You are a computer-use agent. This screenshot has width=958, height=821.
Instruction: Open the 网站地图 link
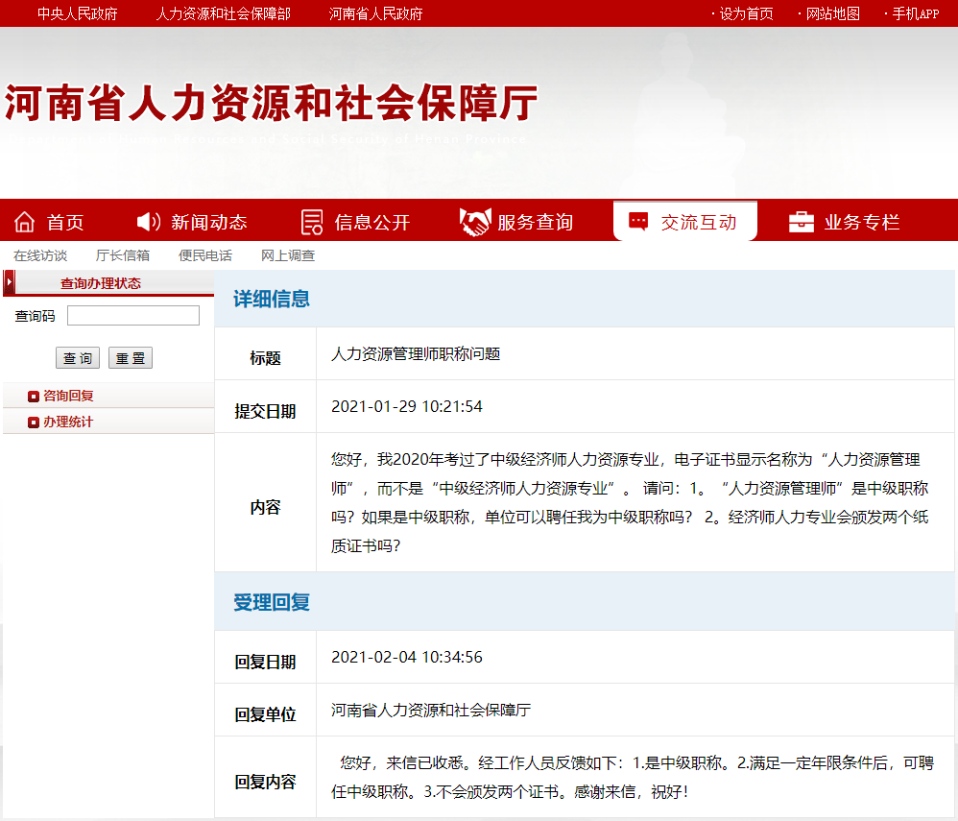coord(832,13)
